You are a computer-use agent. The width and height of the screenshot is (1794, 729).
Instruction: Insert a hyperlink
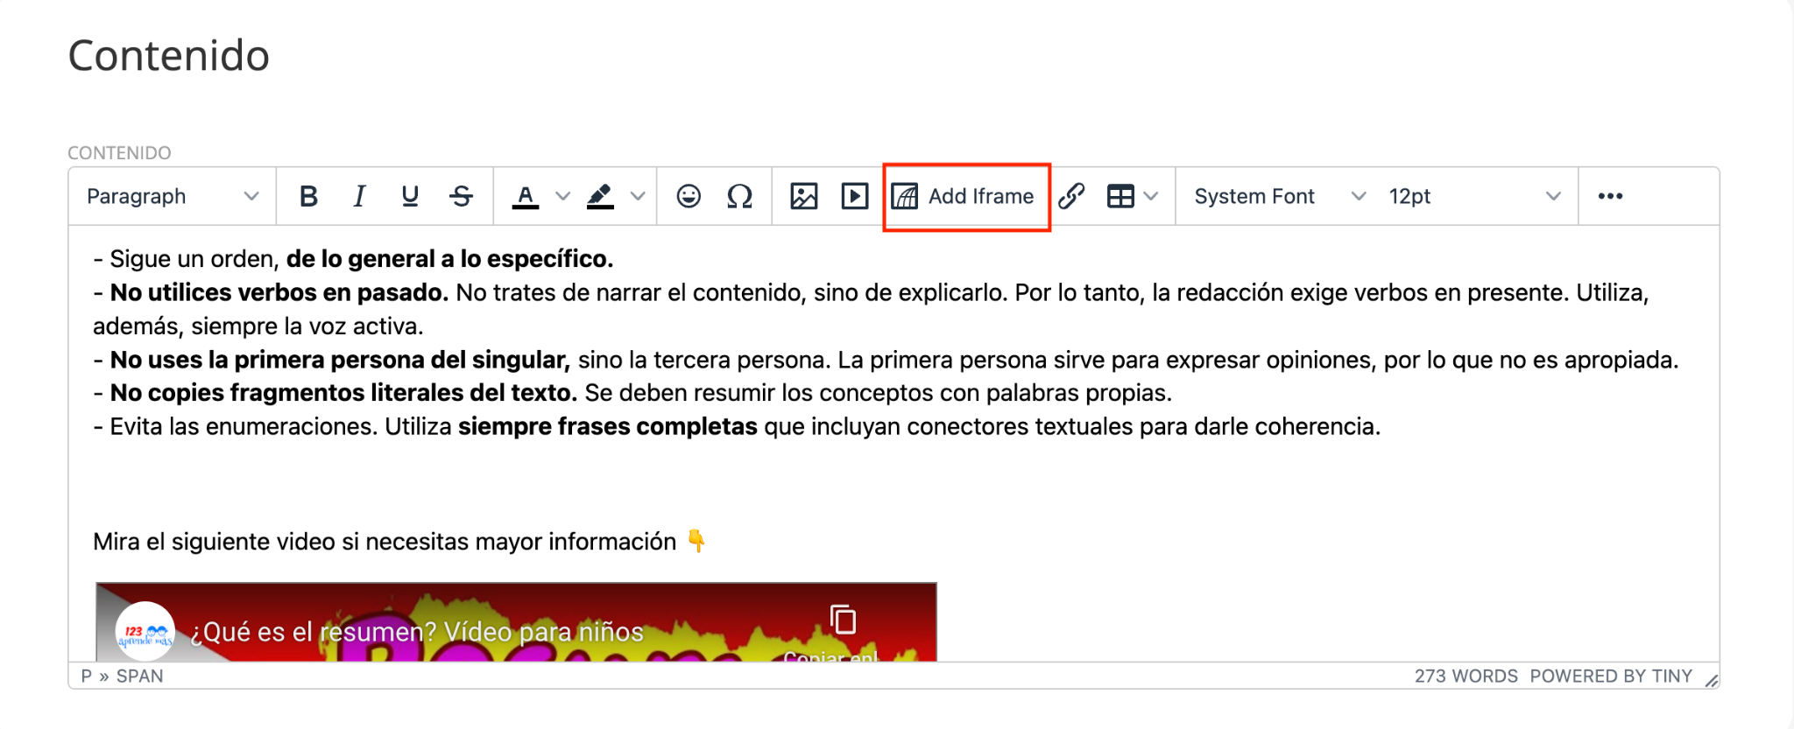[1071, 196]
